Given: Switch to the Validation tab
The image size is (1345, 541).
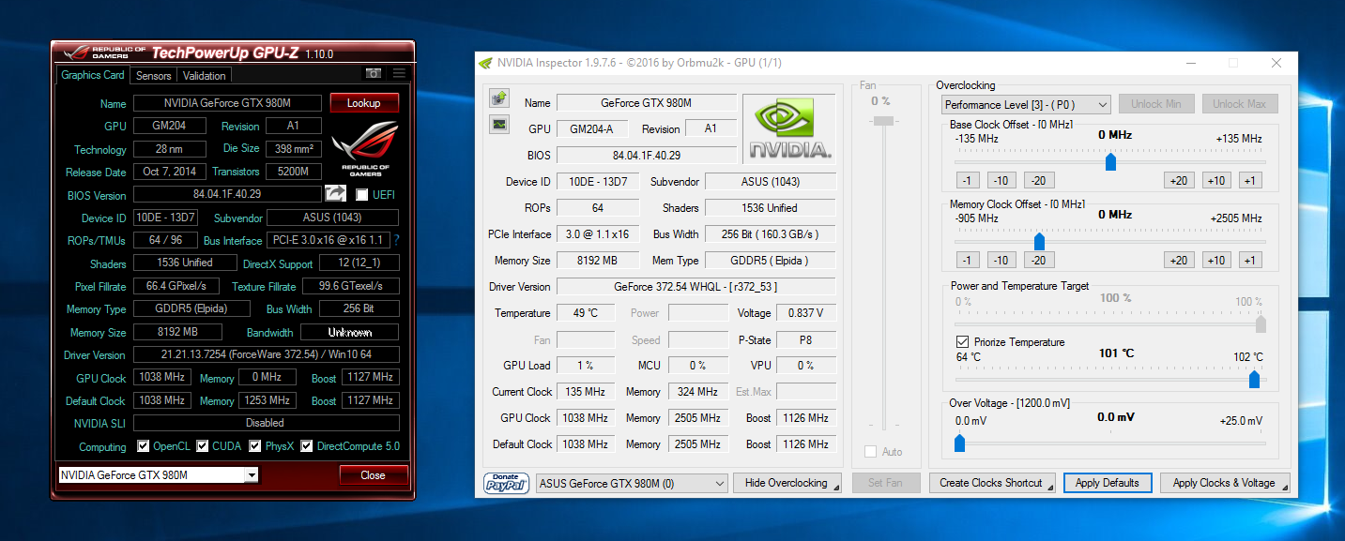Looking at the screenshot, I should (204, 76).
